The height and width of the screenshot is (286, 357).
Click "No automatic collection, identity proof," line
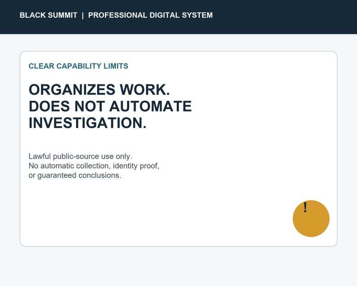click(x=94, y=166)
